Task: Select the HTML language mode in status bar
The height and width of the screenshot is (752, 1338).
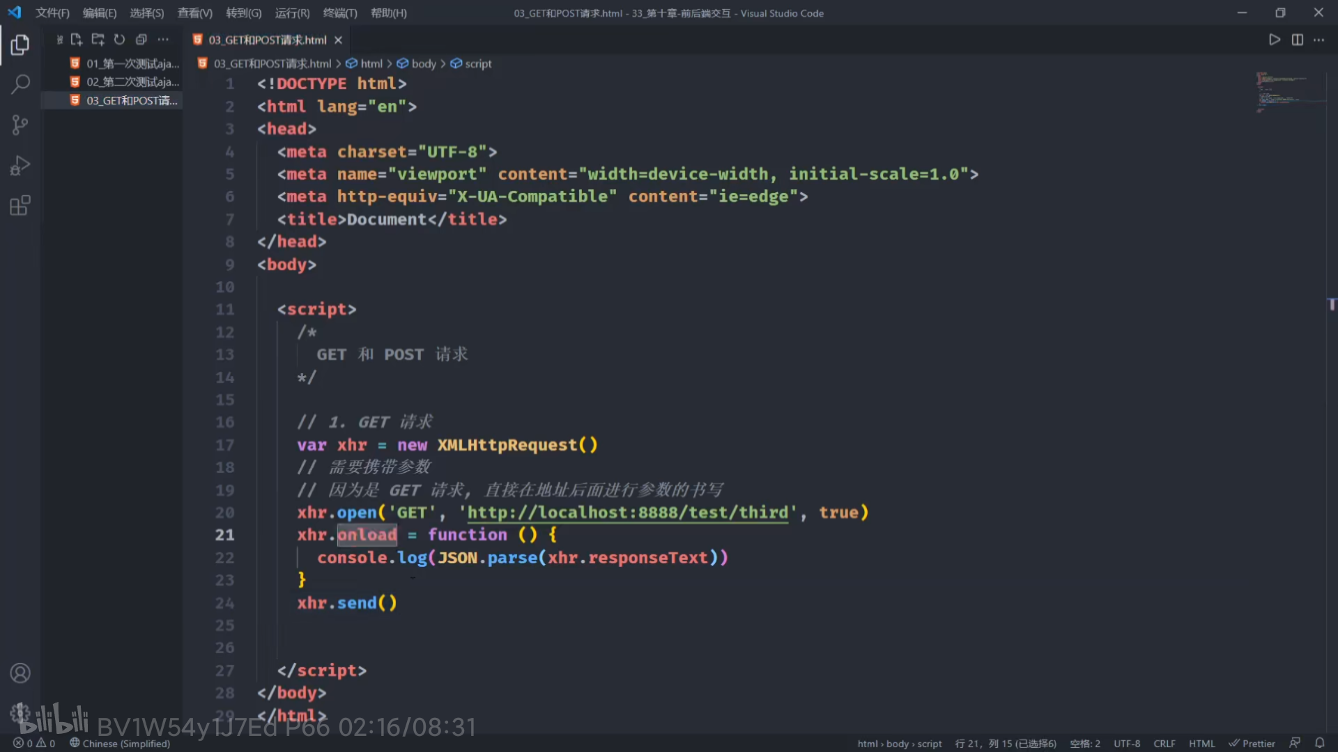Action: 1201,744
